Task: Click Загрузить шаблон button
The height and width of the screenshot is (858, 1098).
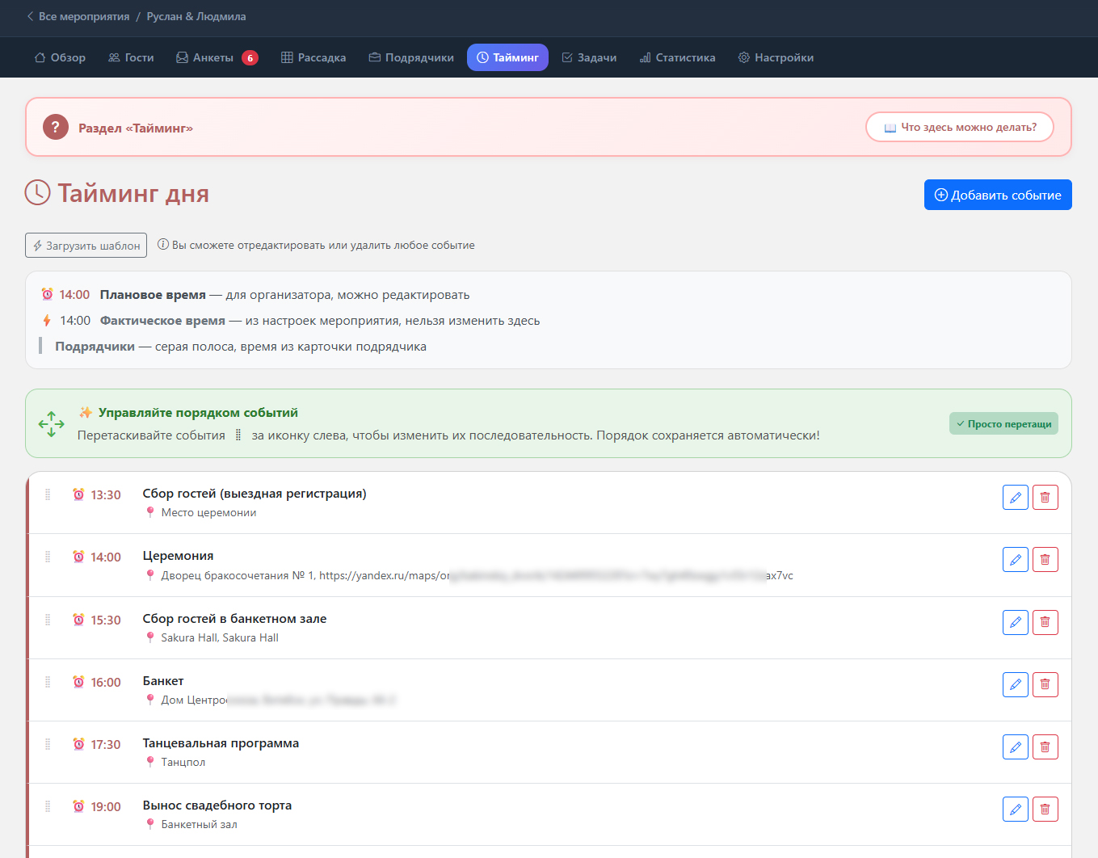Action: (x=86, y=246)
